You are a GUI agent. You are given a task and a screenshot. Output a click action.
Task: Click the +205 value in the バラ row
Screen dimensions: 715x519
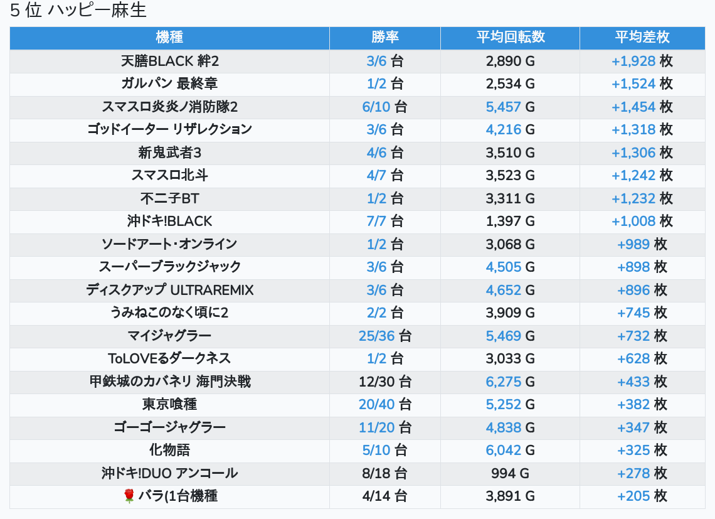[x=633, y=496]
